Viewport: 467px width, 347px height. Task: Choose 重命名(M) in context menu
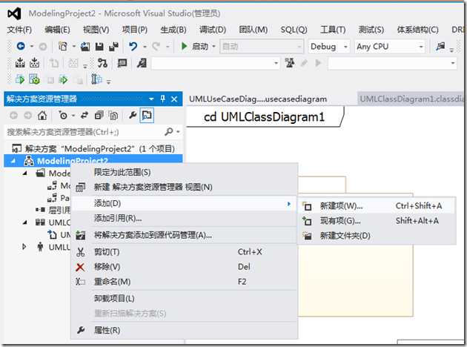pyautogui.click(x=184, y=282)
